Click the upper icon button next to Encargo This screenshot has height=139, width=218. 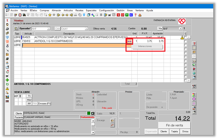[x=112, y=121]
